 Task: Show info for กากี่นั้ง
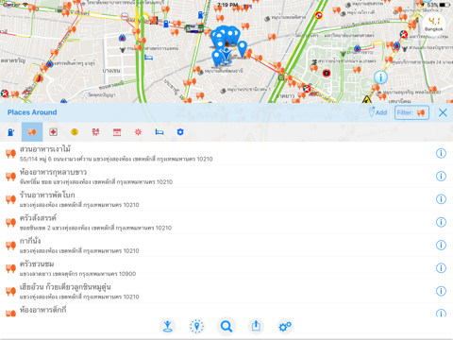pyautogui.click(x=441, y=246)
